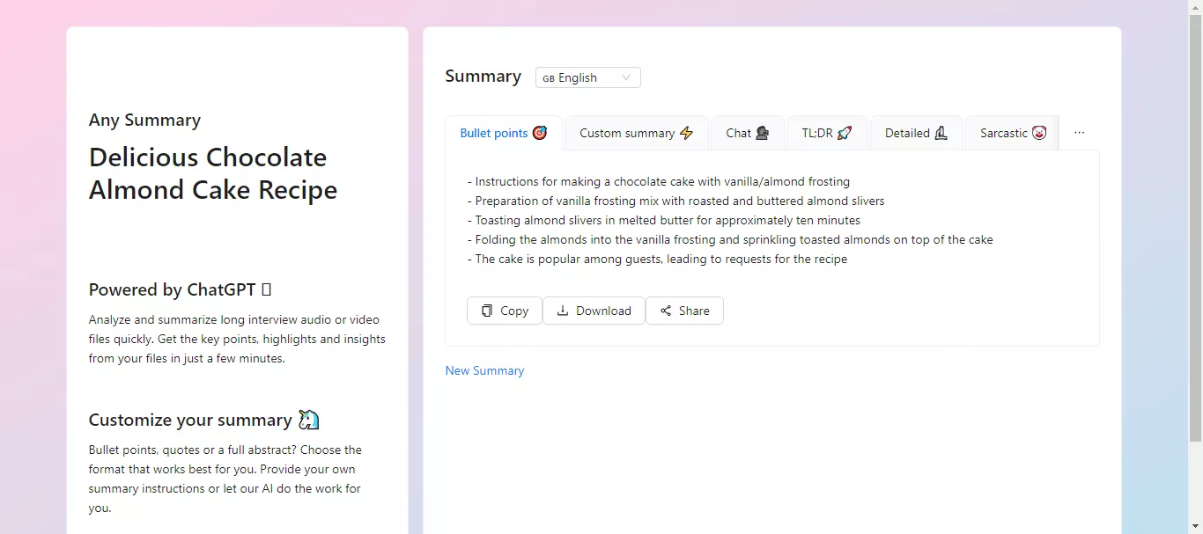Click the Download button
Image resolution: width=1203 pixels, height=534 pixels.
pyautogui.click(x=594, y=311)
